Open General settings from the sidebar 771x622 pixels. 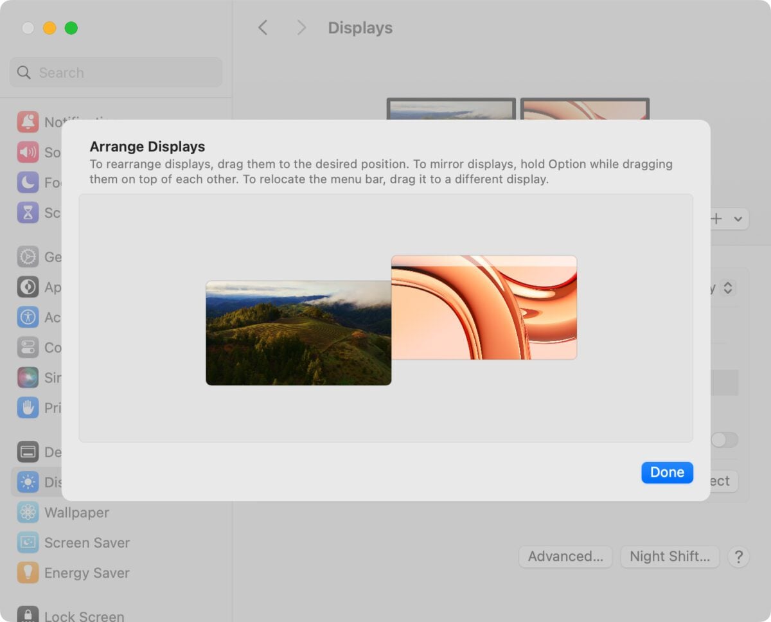[x=28, y=256]
